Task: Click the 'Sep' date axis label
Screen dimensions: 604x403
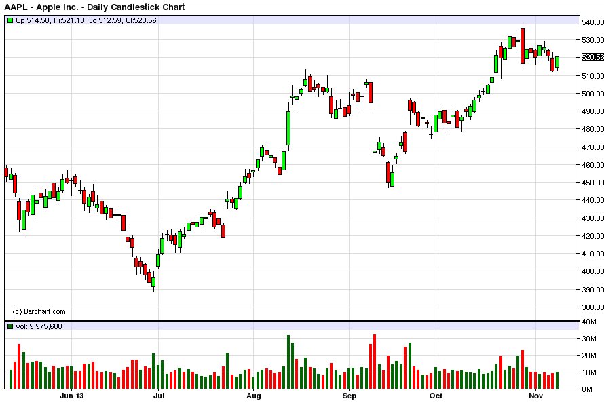Action: pos(349,396)
